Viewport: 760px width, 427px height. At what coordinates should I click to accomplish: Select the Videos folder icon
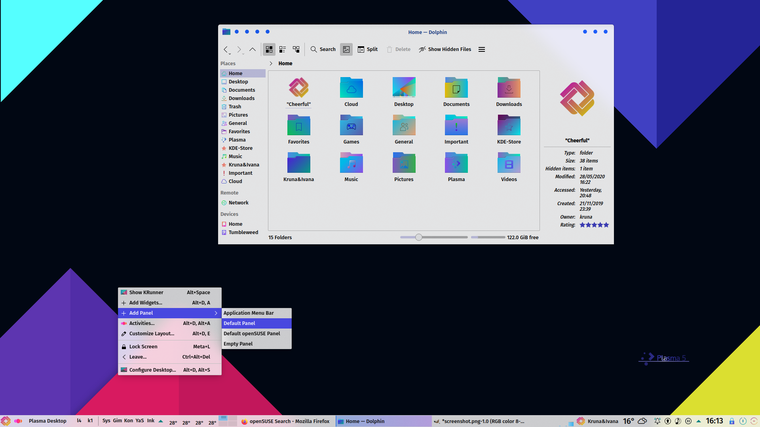(x=509, y=163)
